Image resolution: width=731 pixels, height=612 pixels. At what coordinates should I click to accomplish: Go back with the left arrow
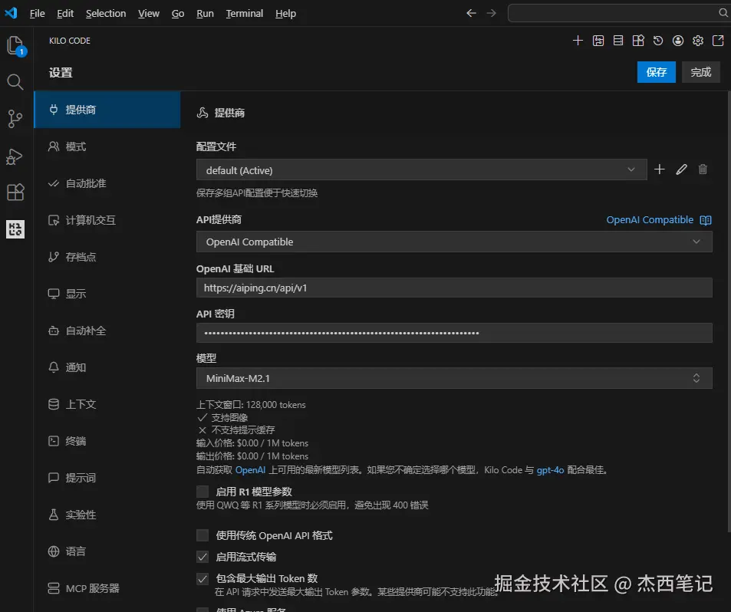tap(471, 13)
